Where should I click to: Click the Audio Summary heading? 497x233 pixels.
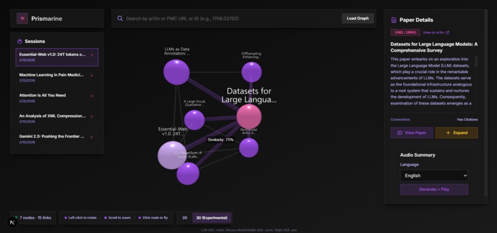coord(417,155)
